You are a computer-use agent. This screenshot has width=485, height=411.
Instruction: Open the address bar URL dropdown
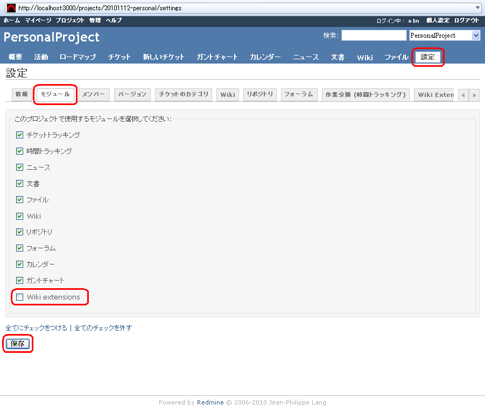click(478, 8)
